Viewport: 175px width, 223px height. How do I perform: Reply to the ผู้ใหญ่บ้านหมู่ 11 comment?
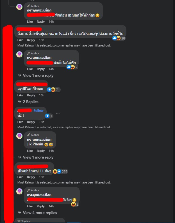[31, 177]
